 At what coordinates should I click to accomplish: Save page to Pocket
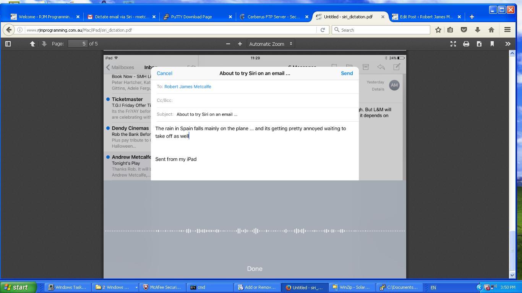point(464,30)
